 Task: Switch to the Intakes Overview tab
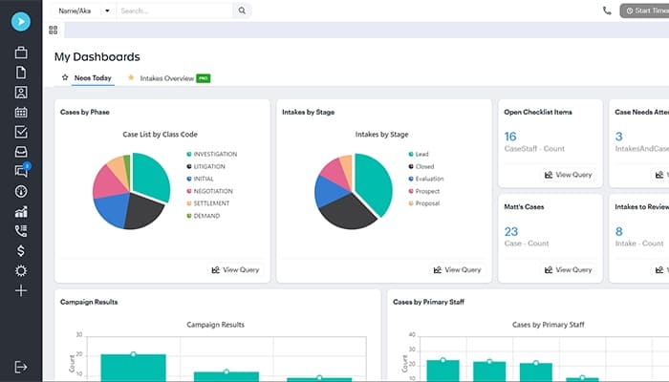point(167,78)
